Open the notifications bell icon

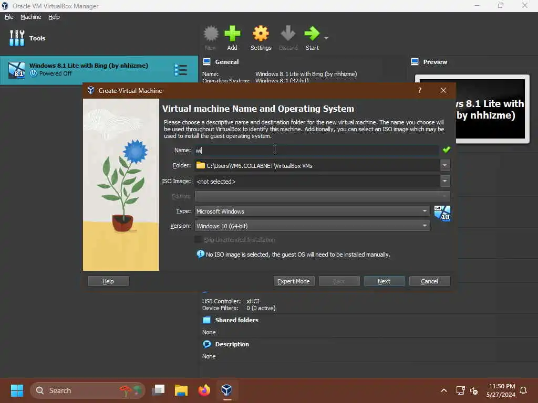point(523,390)
